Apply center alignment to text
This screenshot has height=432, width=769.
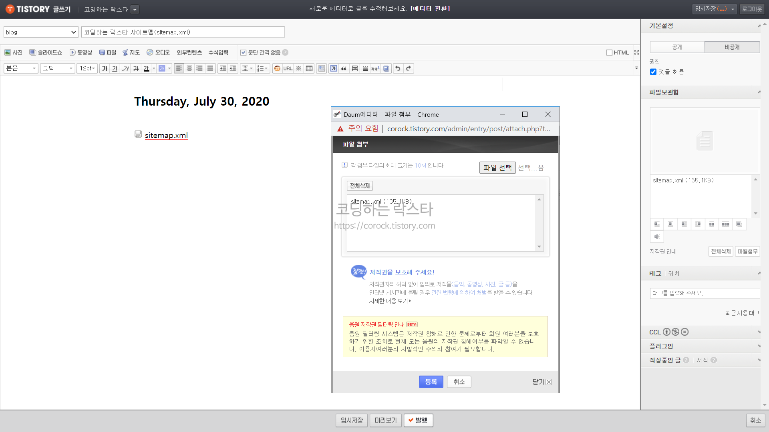tap(189, 68)
